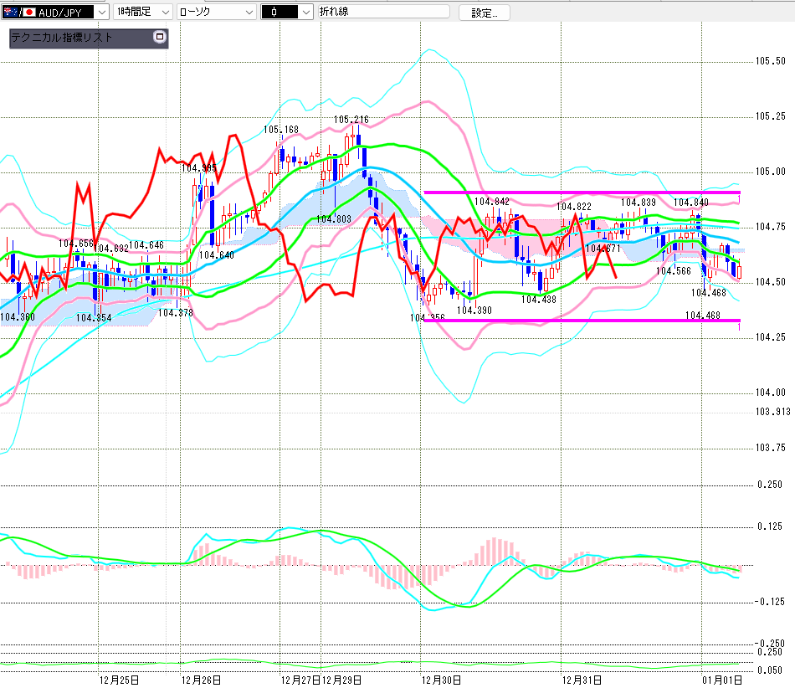Image resolution: width=795 pixels, height=688 pixels.
Task: Click the arrow beside the candlestick color box
Action: (305, 13)
